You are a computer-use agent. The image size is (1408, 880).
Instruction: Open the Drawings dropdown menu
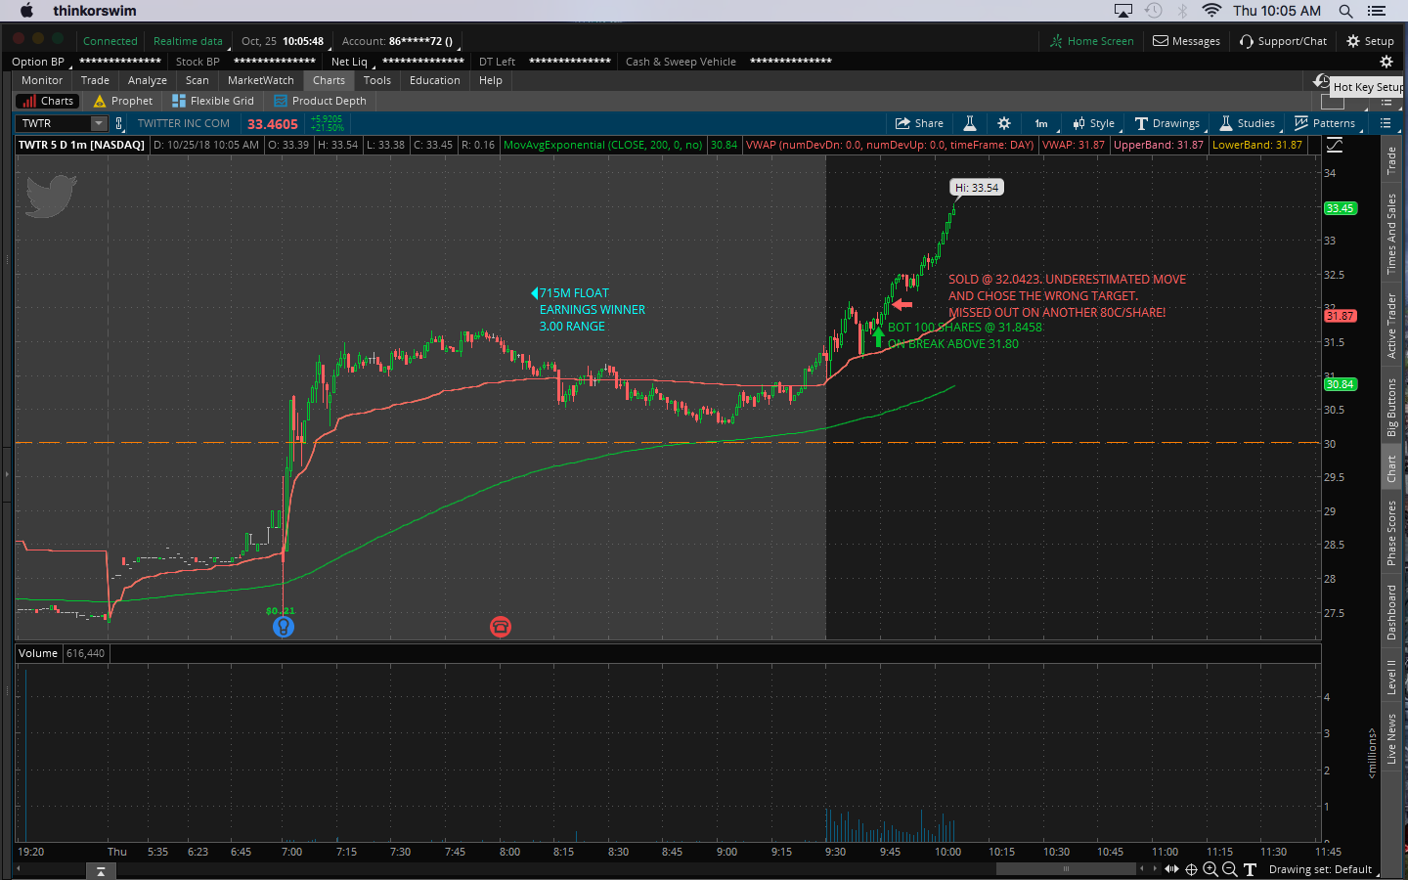coord(1167,123)
